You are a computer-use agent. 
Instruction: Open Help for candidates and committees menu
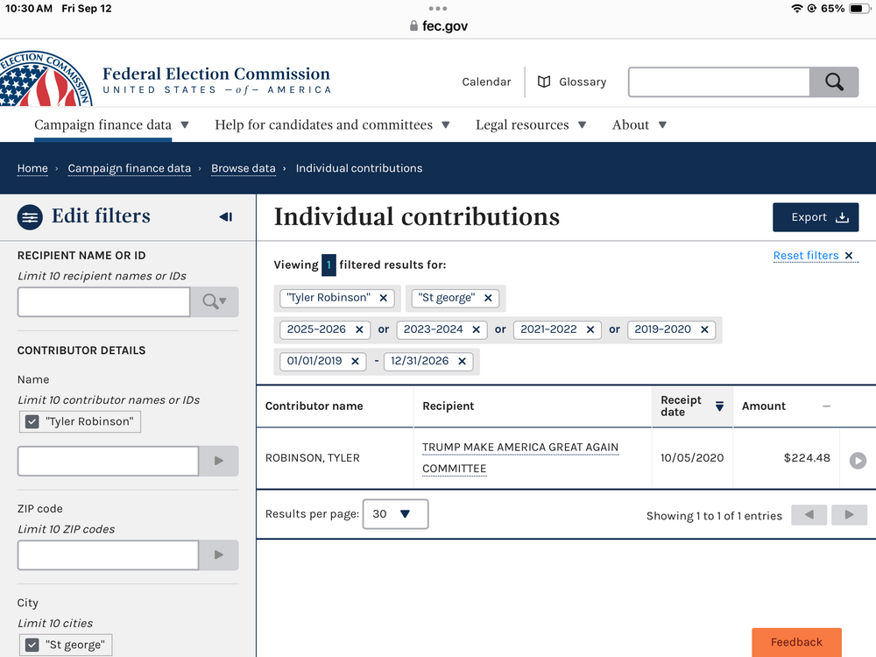click(x=332, y=125)
